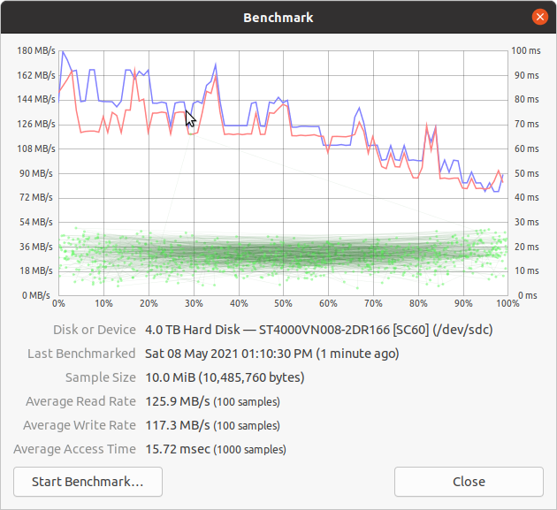Click the 70% x-axis label

(373, 304)
